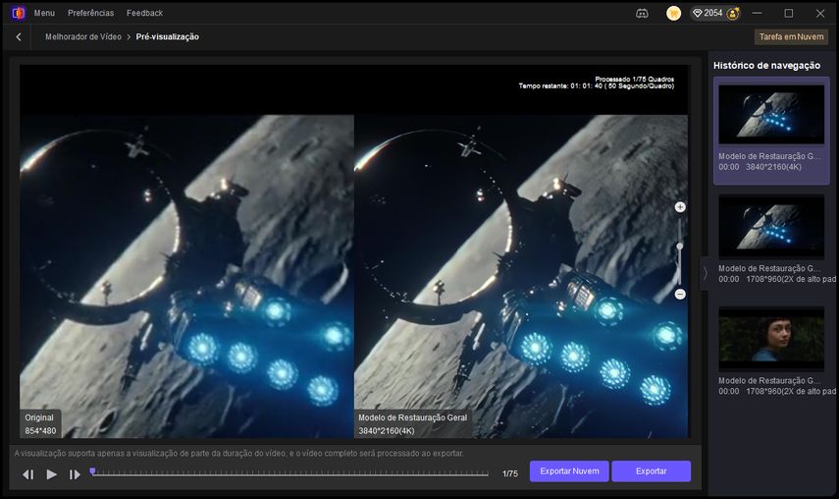Select the first 4K history thumbnail

[771, 114]
